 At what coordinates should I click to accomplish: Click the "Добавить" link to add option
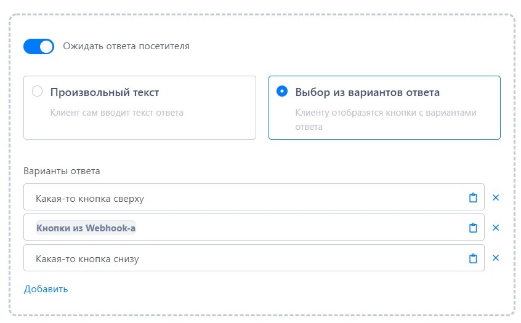[46, 289]
